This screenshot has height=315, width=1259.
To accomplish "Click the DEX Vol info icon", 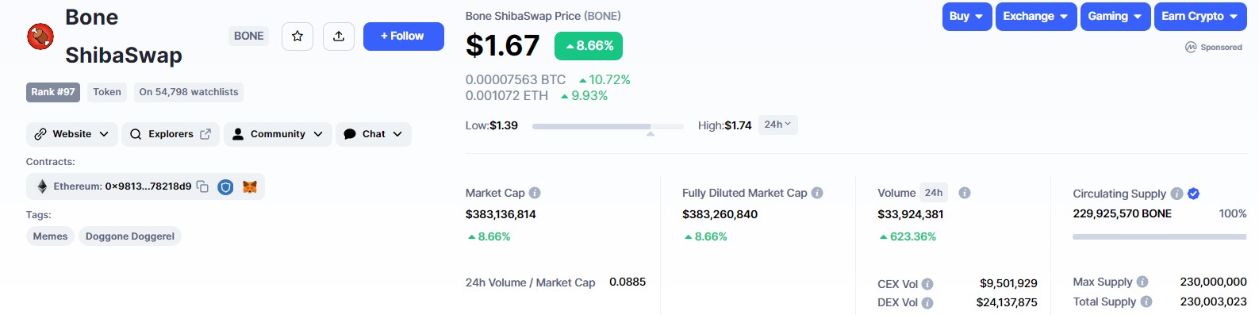I will tap(927, 303).
